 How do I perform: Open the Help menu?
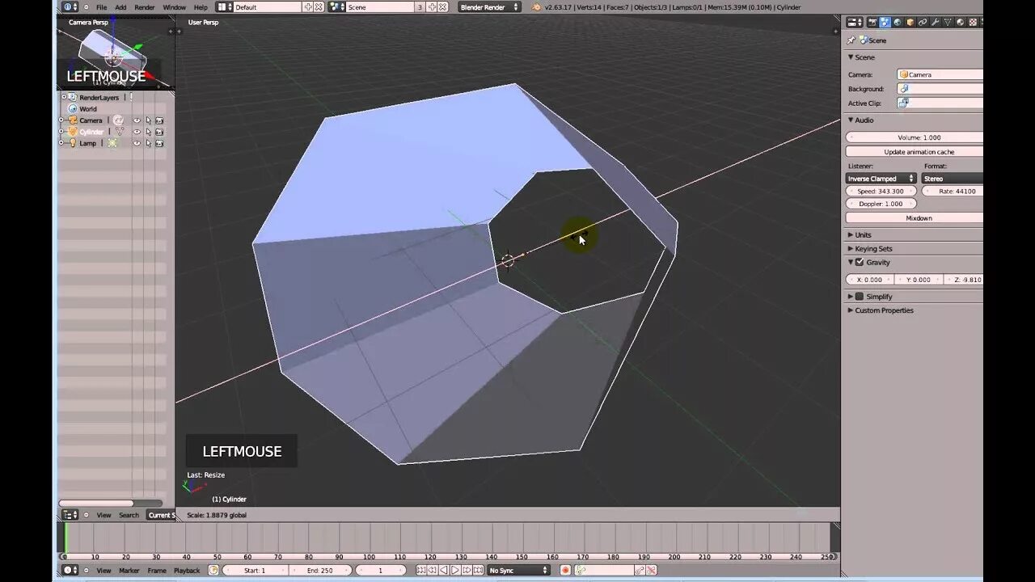coord(201,7)
